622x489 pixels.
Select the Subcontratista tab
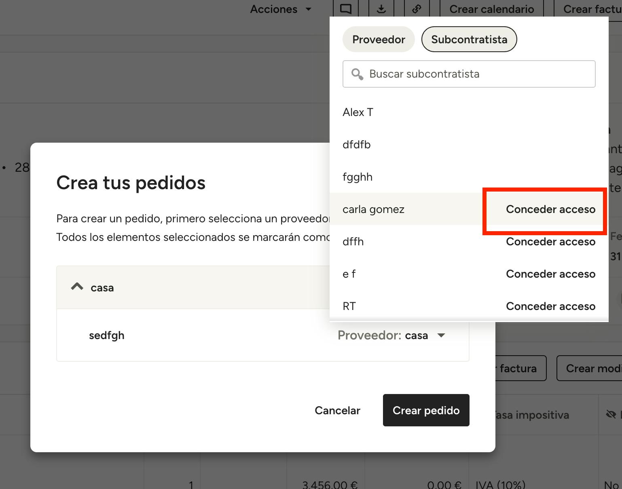click(469, 40)
